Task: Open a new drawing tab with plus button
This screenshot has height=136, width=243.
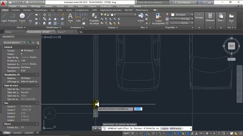Action: pyautogui.click(x=81, y=32)
